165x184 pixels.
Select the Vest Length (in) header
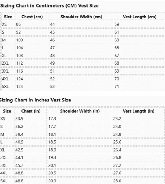[x=138, y=111]
